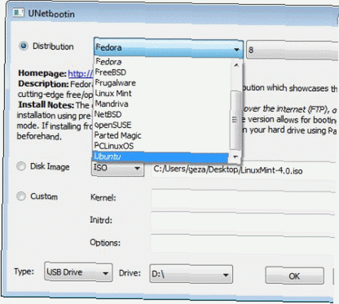Collapse the Fedora distribution combo box
Image resolution: width=339 pixels, height=304 pixels.
[x=168, y=48]
